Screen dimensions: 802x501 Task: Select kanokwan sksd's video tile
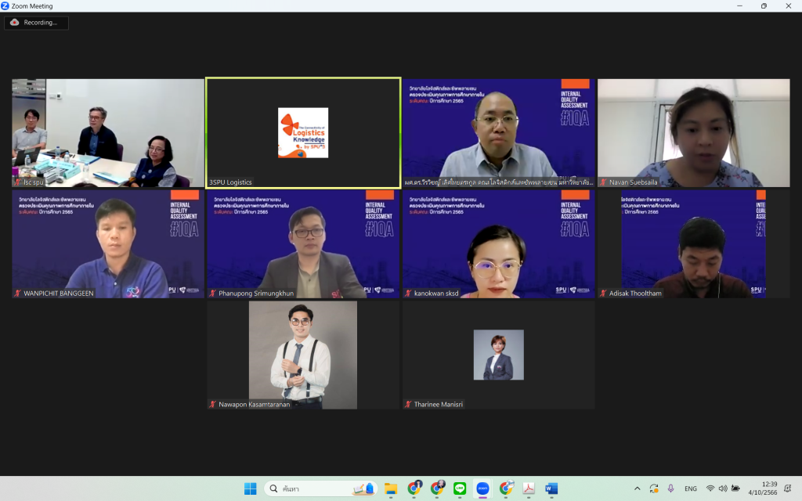click(499, 244)
